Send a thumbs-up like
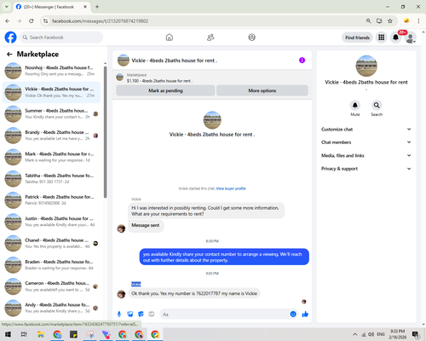The width and height of the screenshot is (426, 341). pyautogui.click(x=305, y=314)
